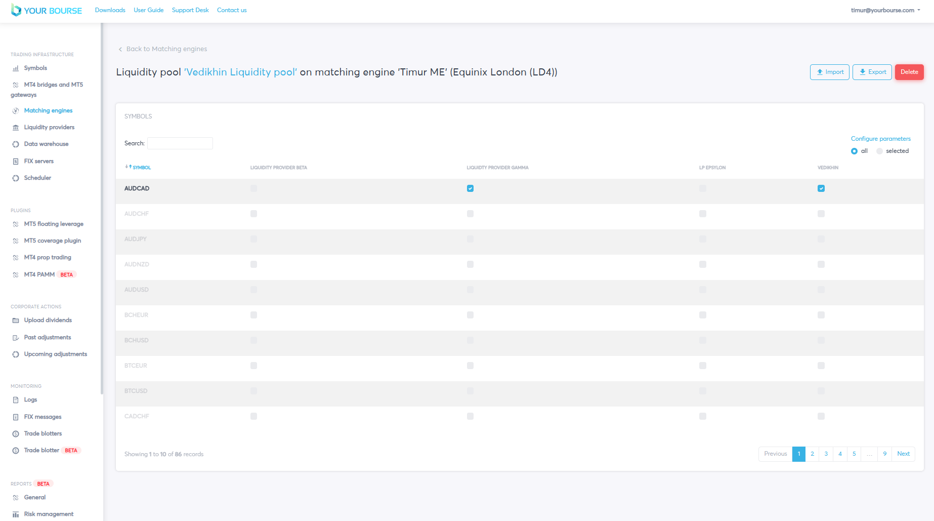The image size is (934, 521).
Task: Go back using the Matching engines chevron
Action: coord(120,49)
